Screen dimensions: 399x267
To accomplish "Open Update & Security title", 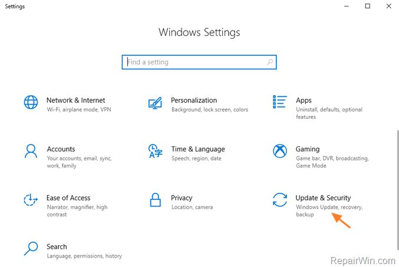I will pyautogui.click(x=323, y=198).
